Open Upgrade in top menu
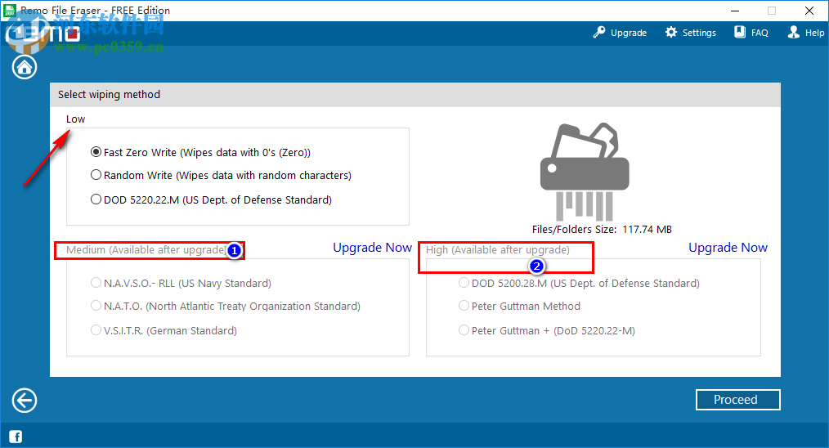This screenshot has height=448, width=829. tap(629, 33)
